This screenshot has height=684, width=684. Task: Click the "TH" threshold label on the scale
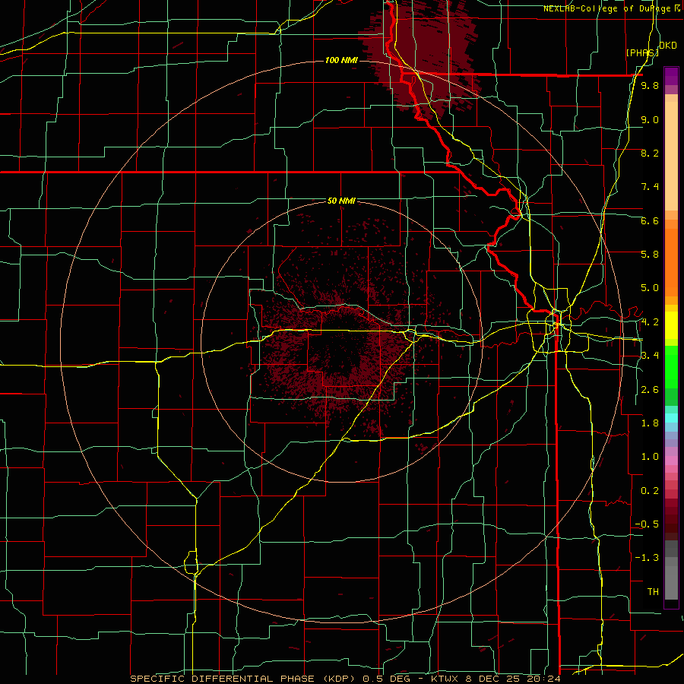(x=653, y=592)
